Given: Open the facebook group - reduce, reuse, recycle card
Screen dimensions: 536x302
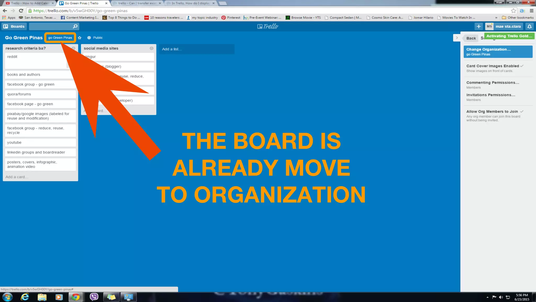Looking at the screenshot, I should click(40, 131).
